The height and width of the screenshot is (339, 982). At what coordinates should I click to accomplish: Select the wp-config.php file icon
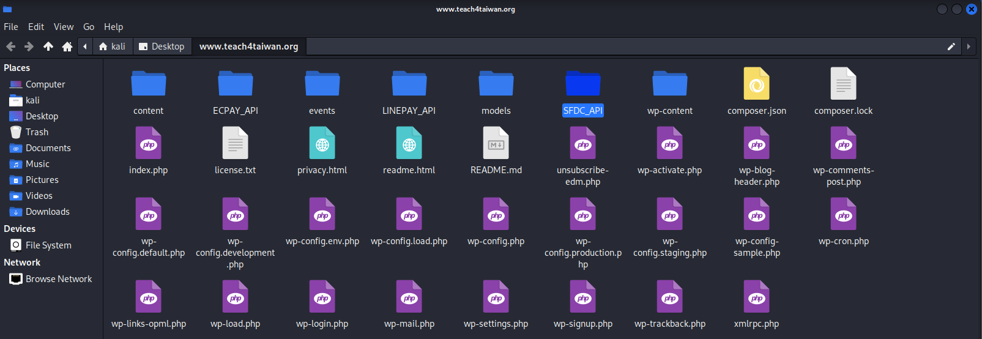click(x=496, y=214)
